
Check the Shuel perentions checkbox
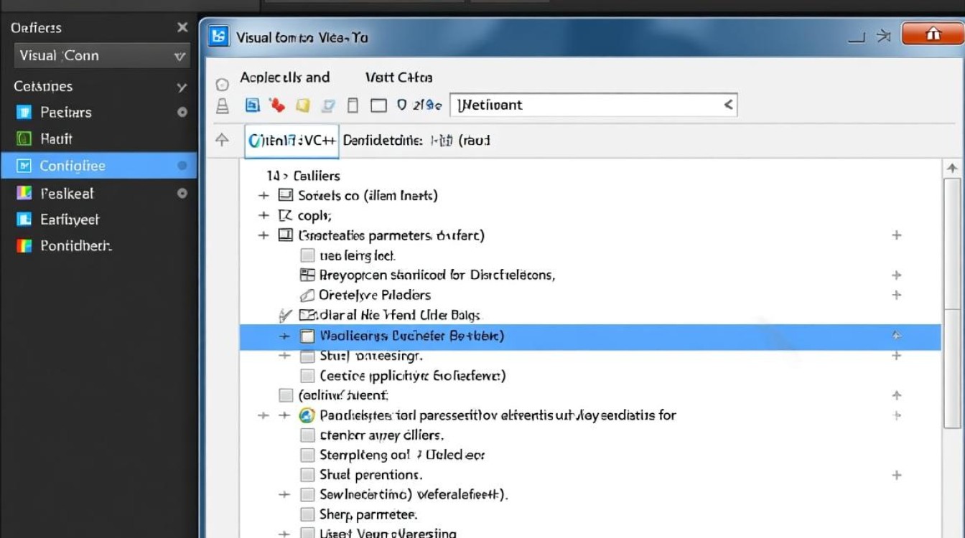coord(307,475)
